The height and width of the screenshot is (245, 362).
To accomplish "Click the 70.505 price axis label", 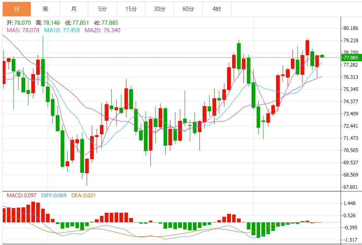I will (x=351, y=150).
